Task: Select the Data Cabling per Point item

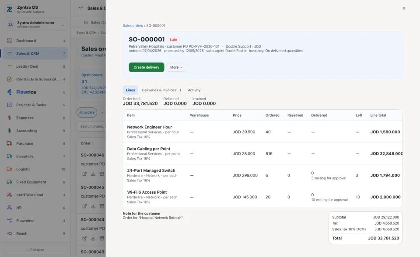Action: (x=262, y=153)
